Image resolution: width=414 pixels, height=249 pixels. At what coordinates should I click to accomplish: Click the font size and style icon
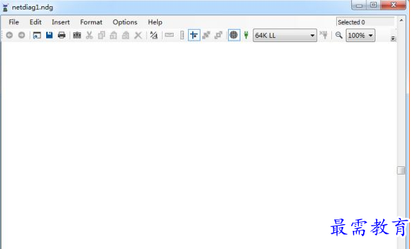[154, 35]
